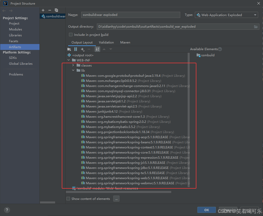
Task: Select spring-jdbc:5.1.9.RELEASE library
Action: tap(135, 168)
